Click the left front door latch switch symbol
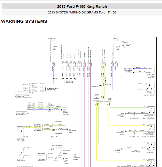 coord(20,153)
